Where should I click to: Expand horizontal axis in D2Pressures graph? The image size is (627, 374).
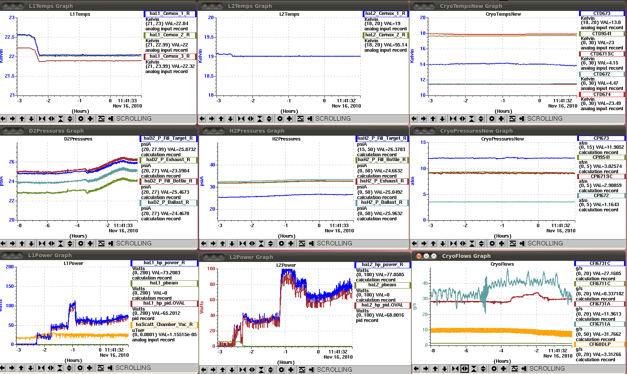[51, 244]
